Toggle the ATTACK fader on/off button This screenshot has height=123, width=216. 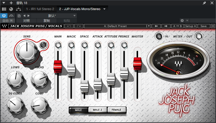[98, 45]
